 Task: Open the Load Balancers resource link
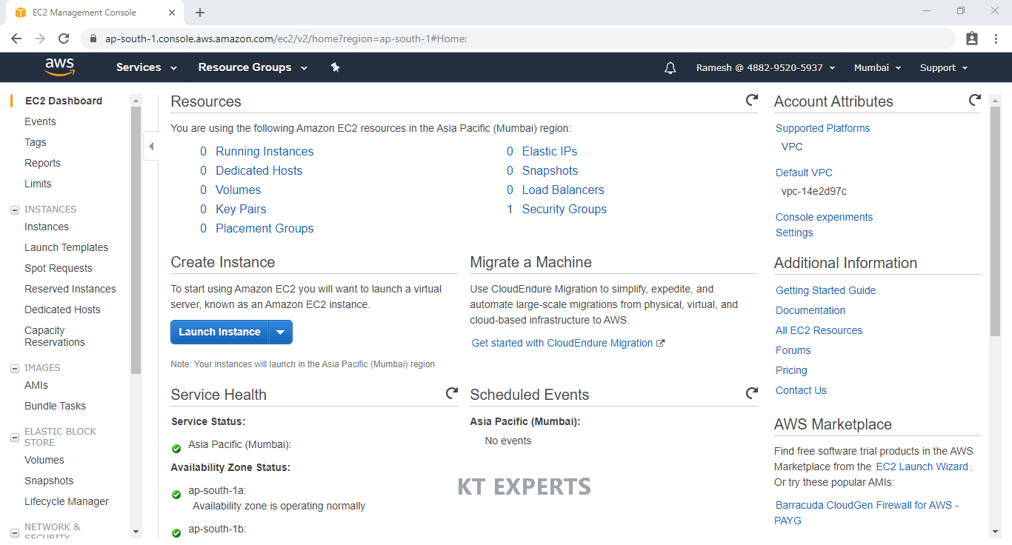point(563,190)
